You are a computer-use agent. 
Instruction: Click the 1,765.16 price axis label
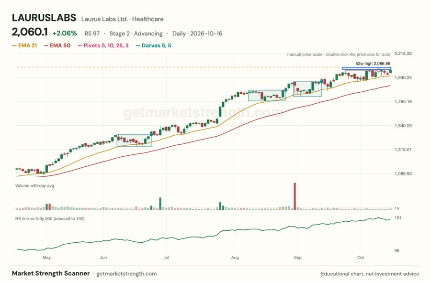pyautogui.click(x=403, y=101)
